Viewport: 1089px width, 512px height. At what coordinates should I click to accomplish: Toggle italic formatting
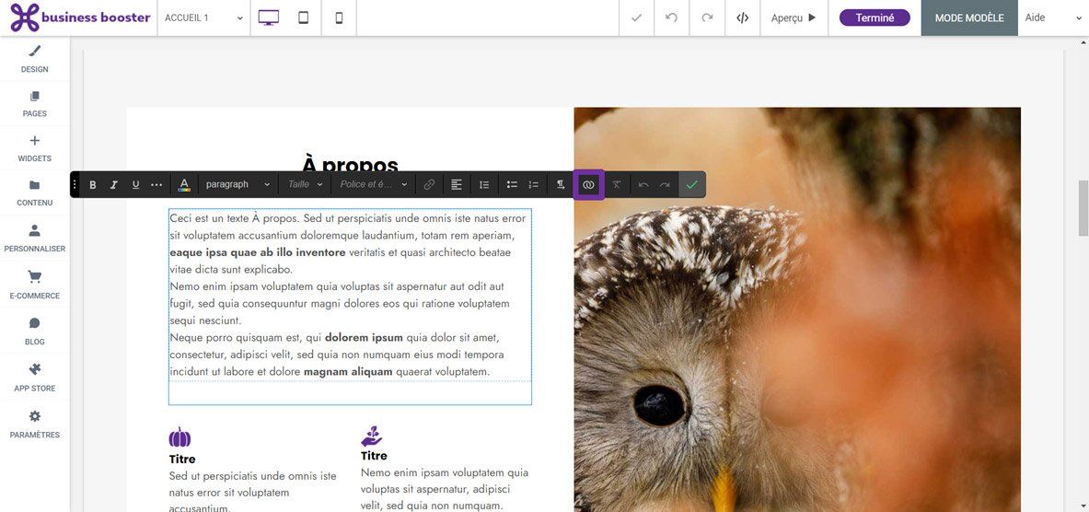click(114, 185)
